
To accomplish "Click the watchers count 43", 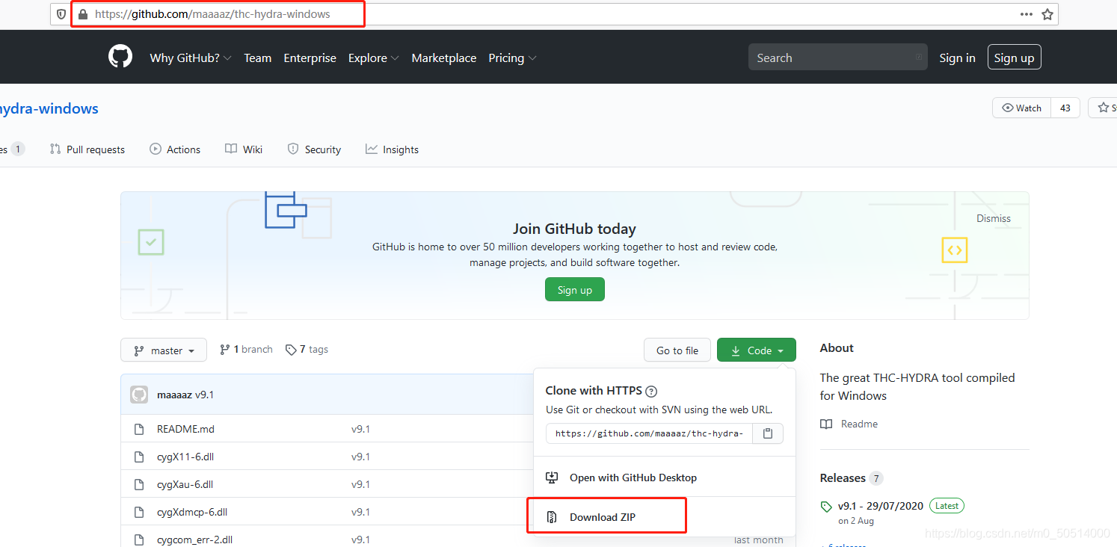I will (x=1065, y=108).
